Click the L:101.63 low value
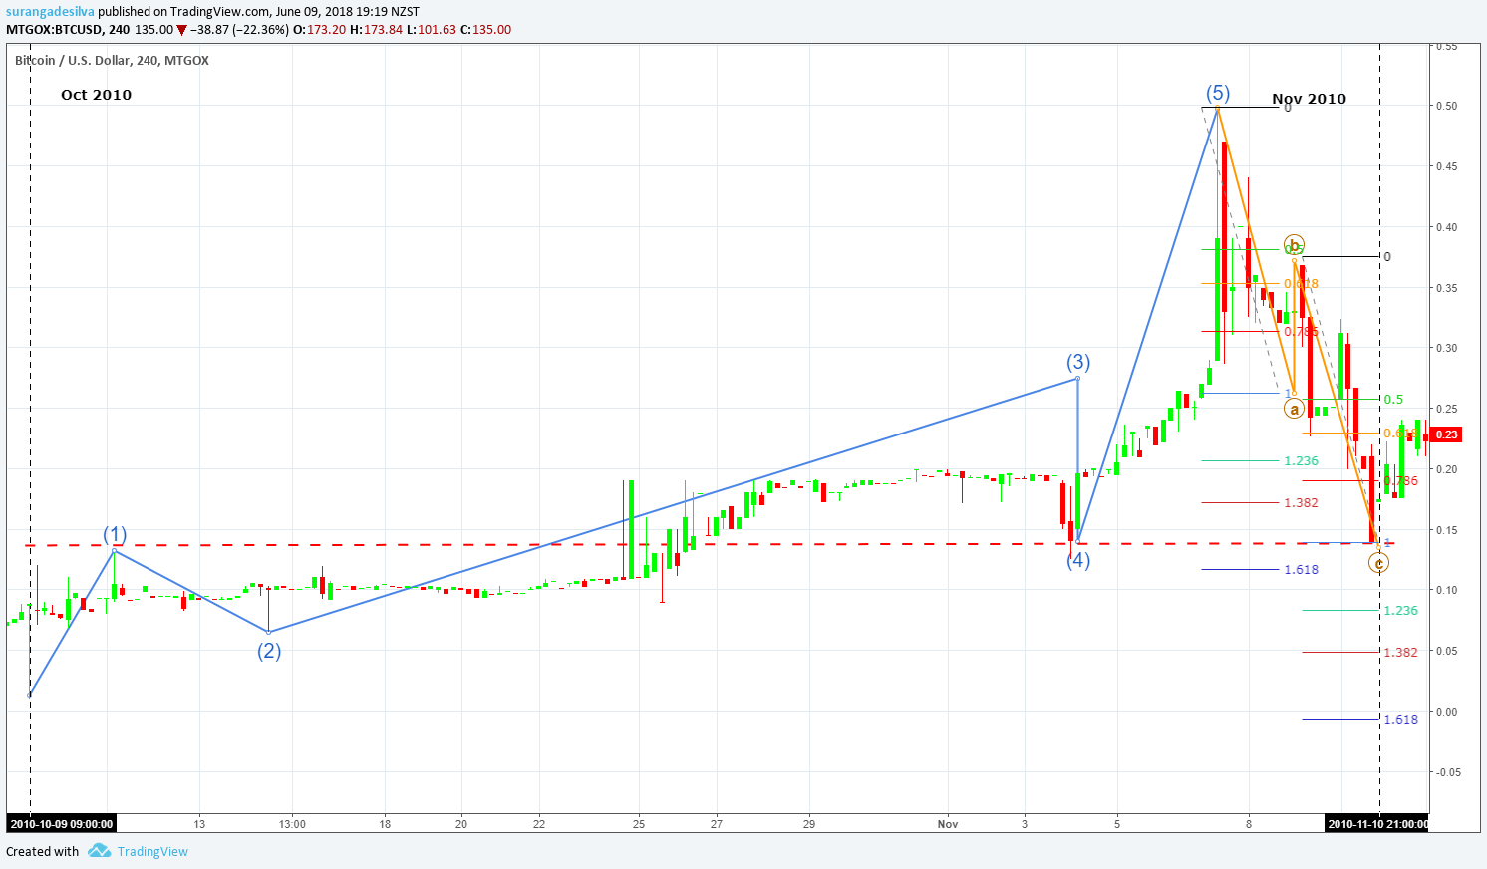The image size is (1487, 869). point(432,30)
